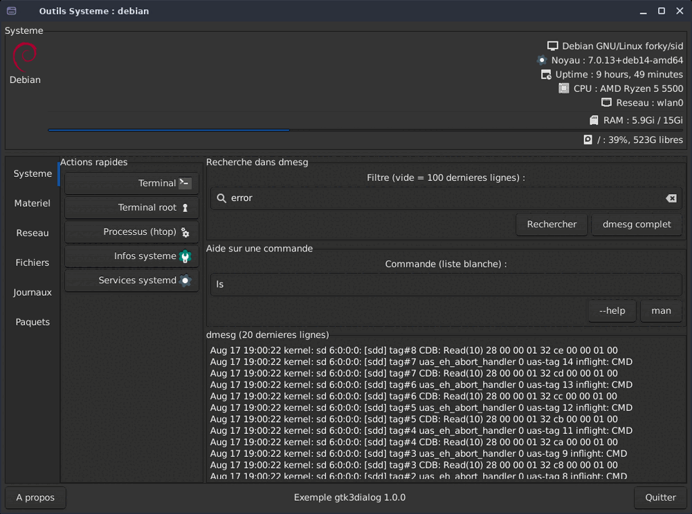The width and height of the screenshot is (692, 514).
Task: Open Services systemd
Action: click(x=131, y=280)
